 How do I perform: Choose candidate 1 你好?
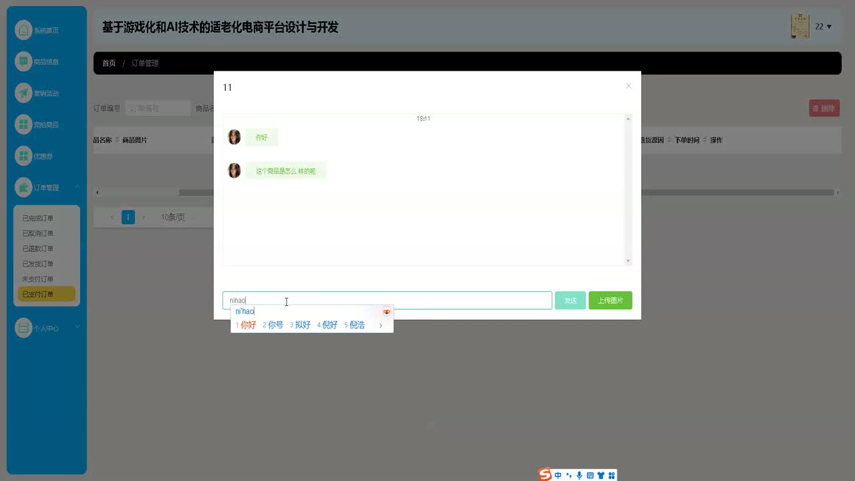246,325
